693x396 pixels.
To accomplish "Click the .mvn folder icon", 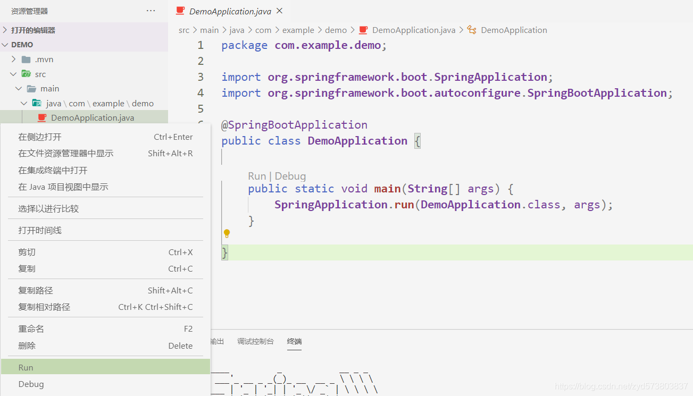I will pyautogui.click(x=26, y=59).
